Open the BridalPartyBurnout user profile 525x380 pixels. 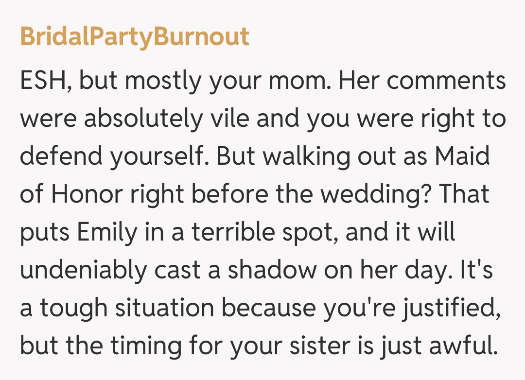point(135,37)
